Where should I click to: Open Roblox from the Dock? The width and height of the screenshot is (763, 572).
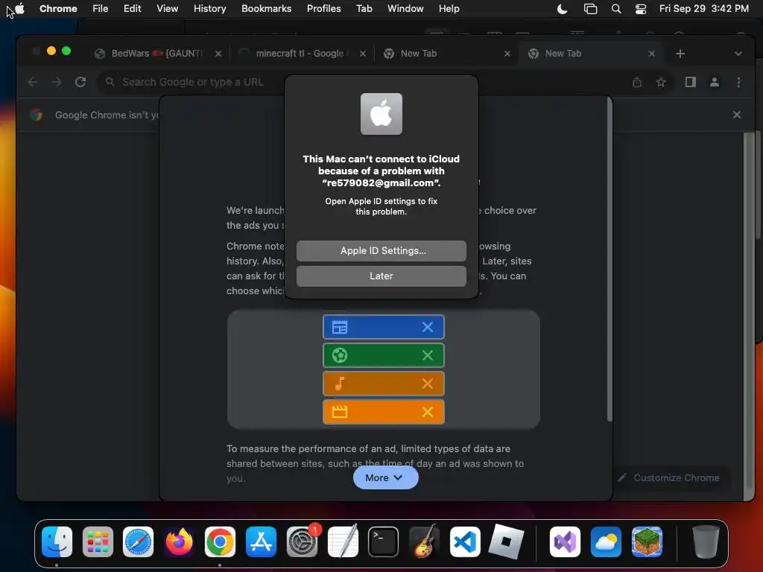(506, 541)
